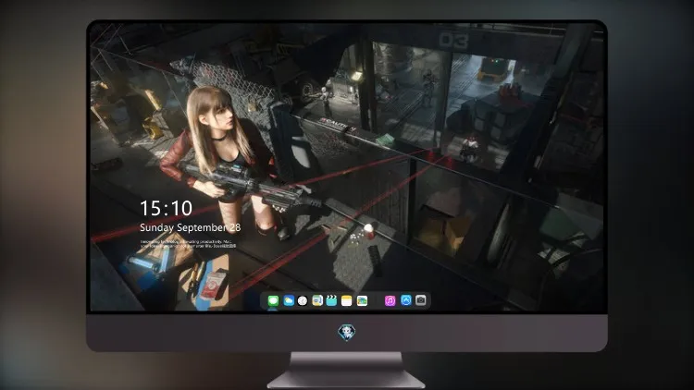
Task: Click the 15:10 clock widget
Action: [x=166, y=208]
